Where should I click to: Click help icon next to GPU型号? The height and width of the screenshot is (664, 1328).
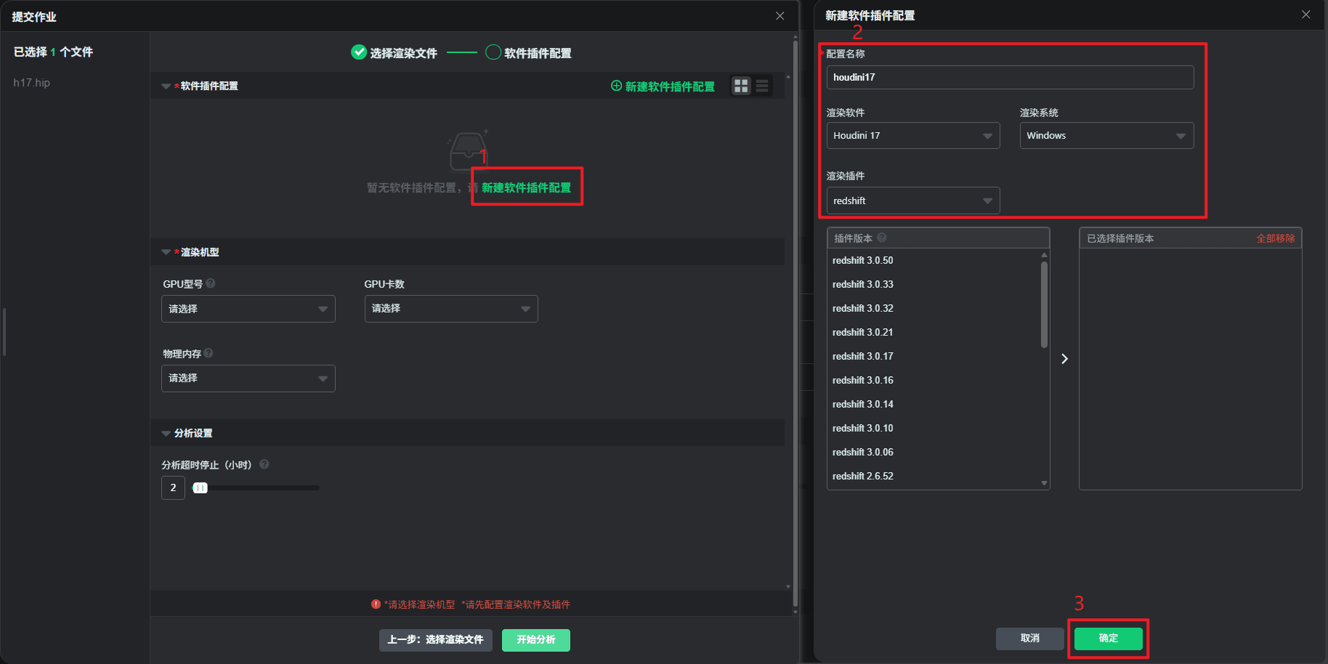[x=211, y=283]
